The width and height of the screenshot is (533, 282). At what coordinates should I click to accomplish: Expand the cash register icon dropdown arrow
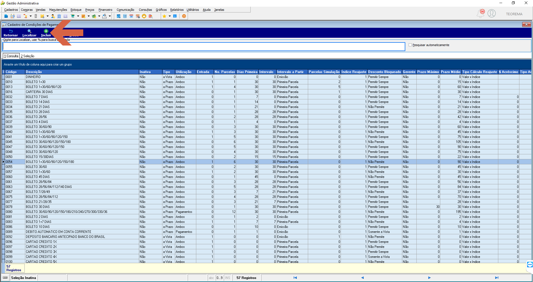pos(110,16)
